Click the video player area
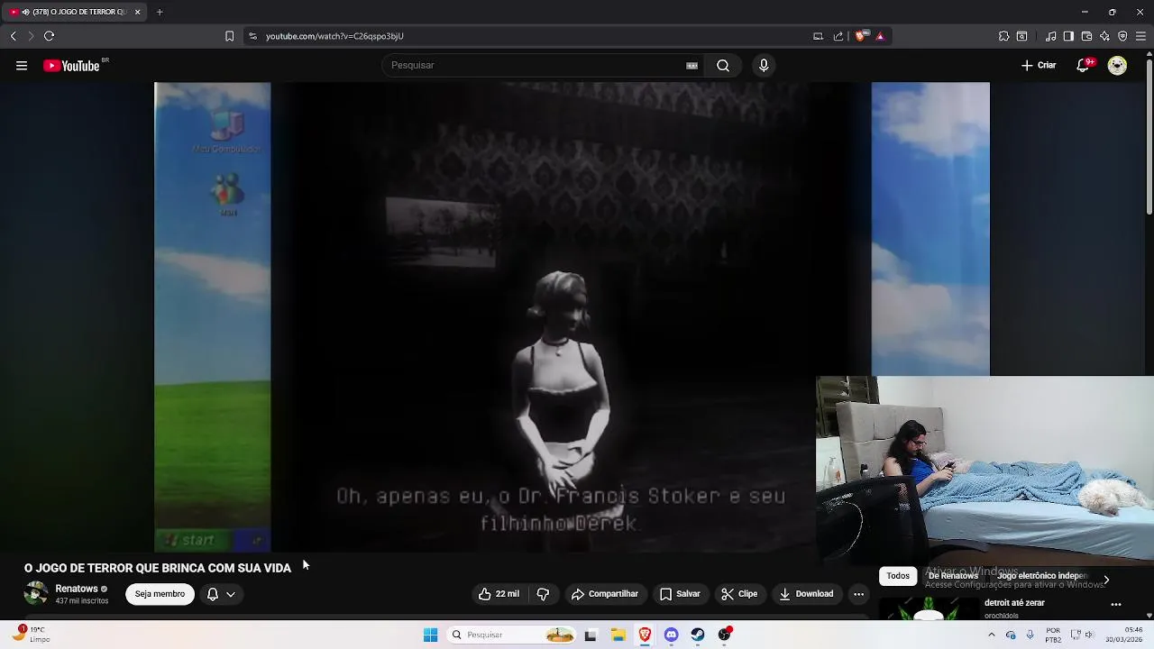 (572, 317)
